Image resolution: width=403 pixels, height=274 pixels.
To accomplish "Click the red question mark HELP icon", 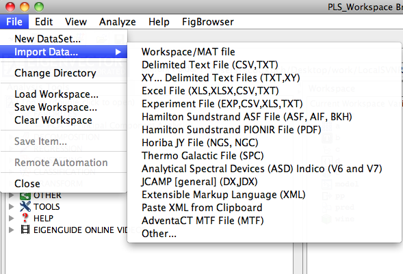I will point(25,218).
